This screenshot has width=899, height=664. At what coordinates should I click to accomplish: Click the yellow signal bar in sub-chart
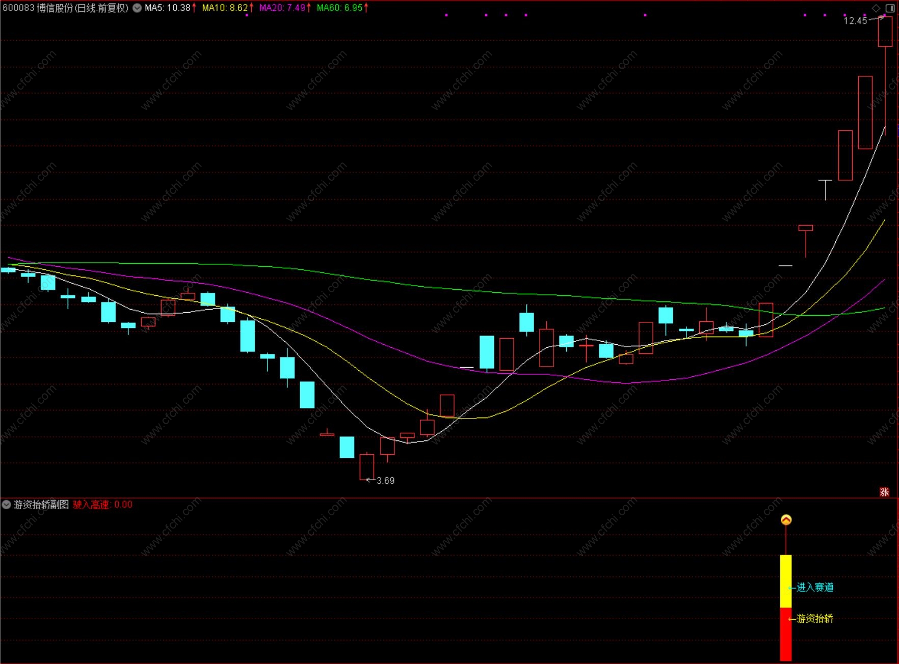[786, 582]
